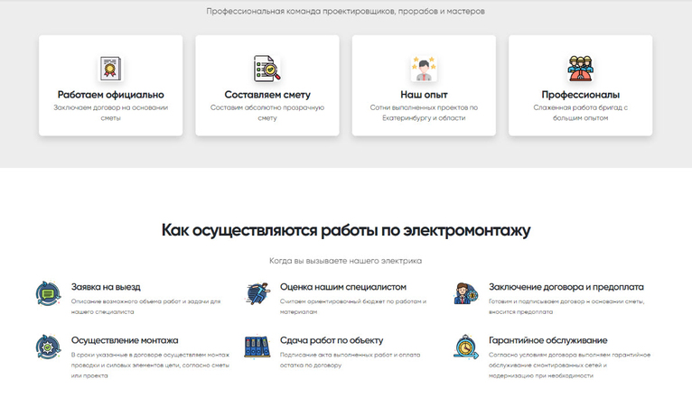
Task: Click the stopwatch icon beside Гарантийное обслуживание
Action: (x=466, y=347)
